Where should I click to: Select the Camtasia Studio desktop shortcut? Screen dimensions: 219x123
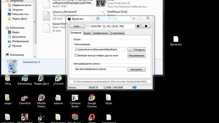(75, 101)
